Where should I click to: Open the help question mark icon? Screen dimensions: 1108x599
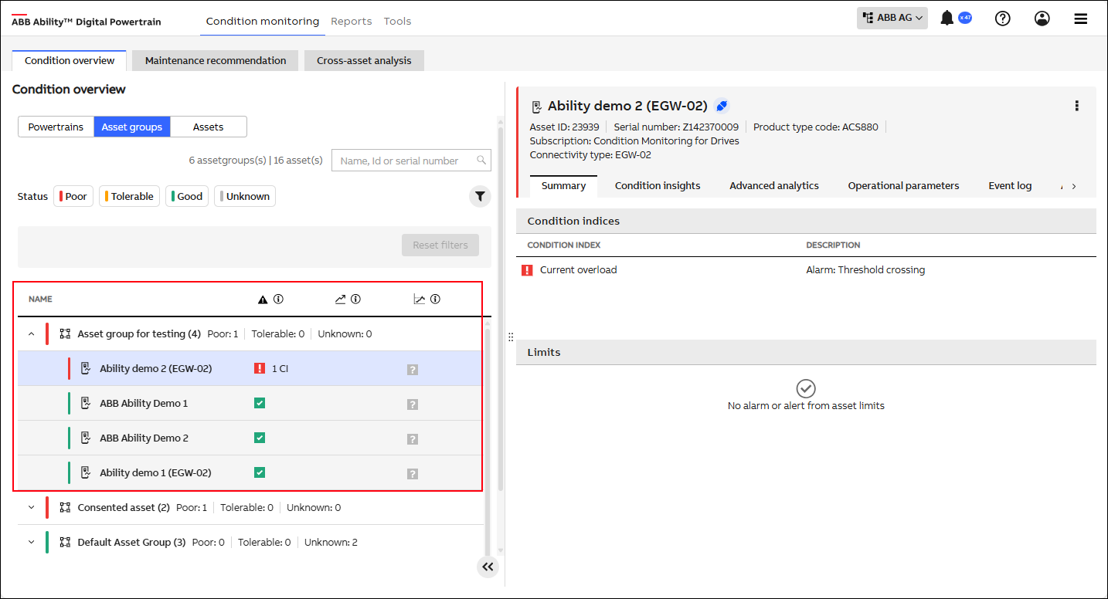coord(1003,19)
